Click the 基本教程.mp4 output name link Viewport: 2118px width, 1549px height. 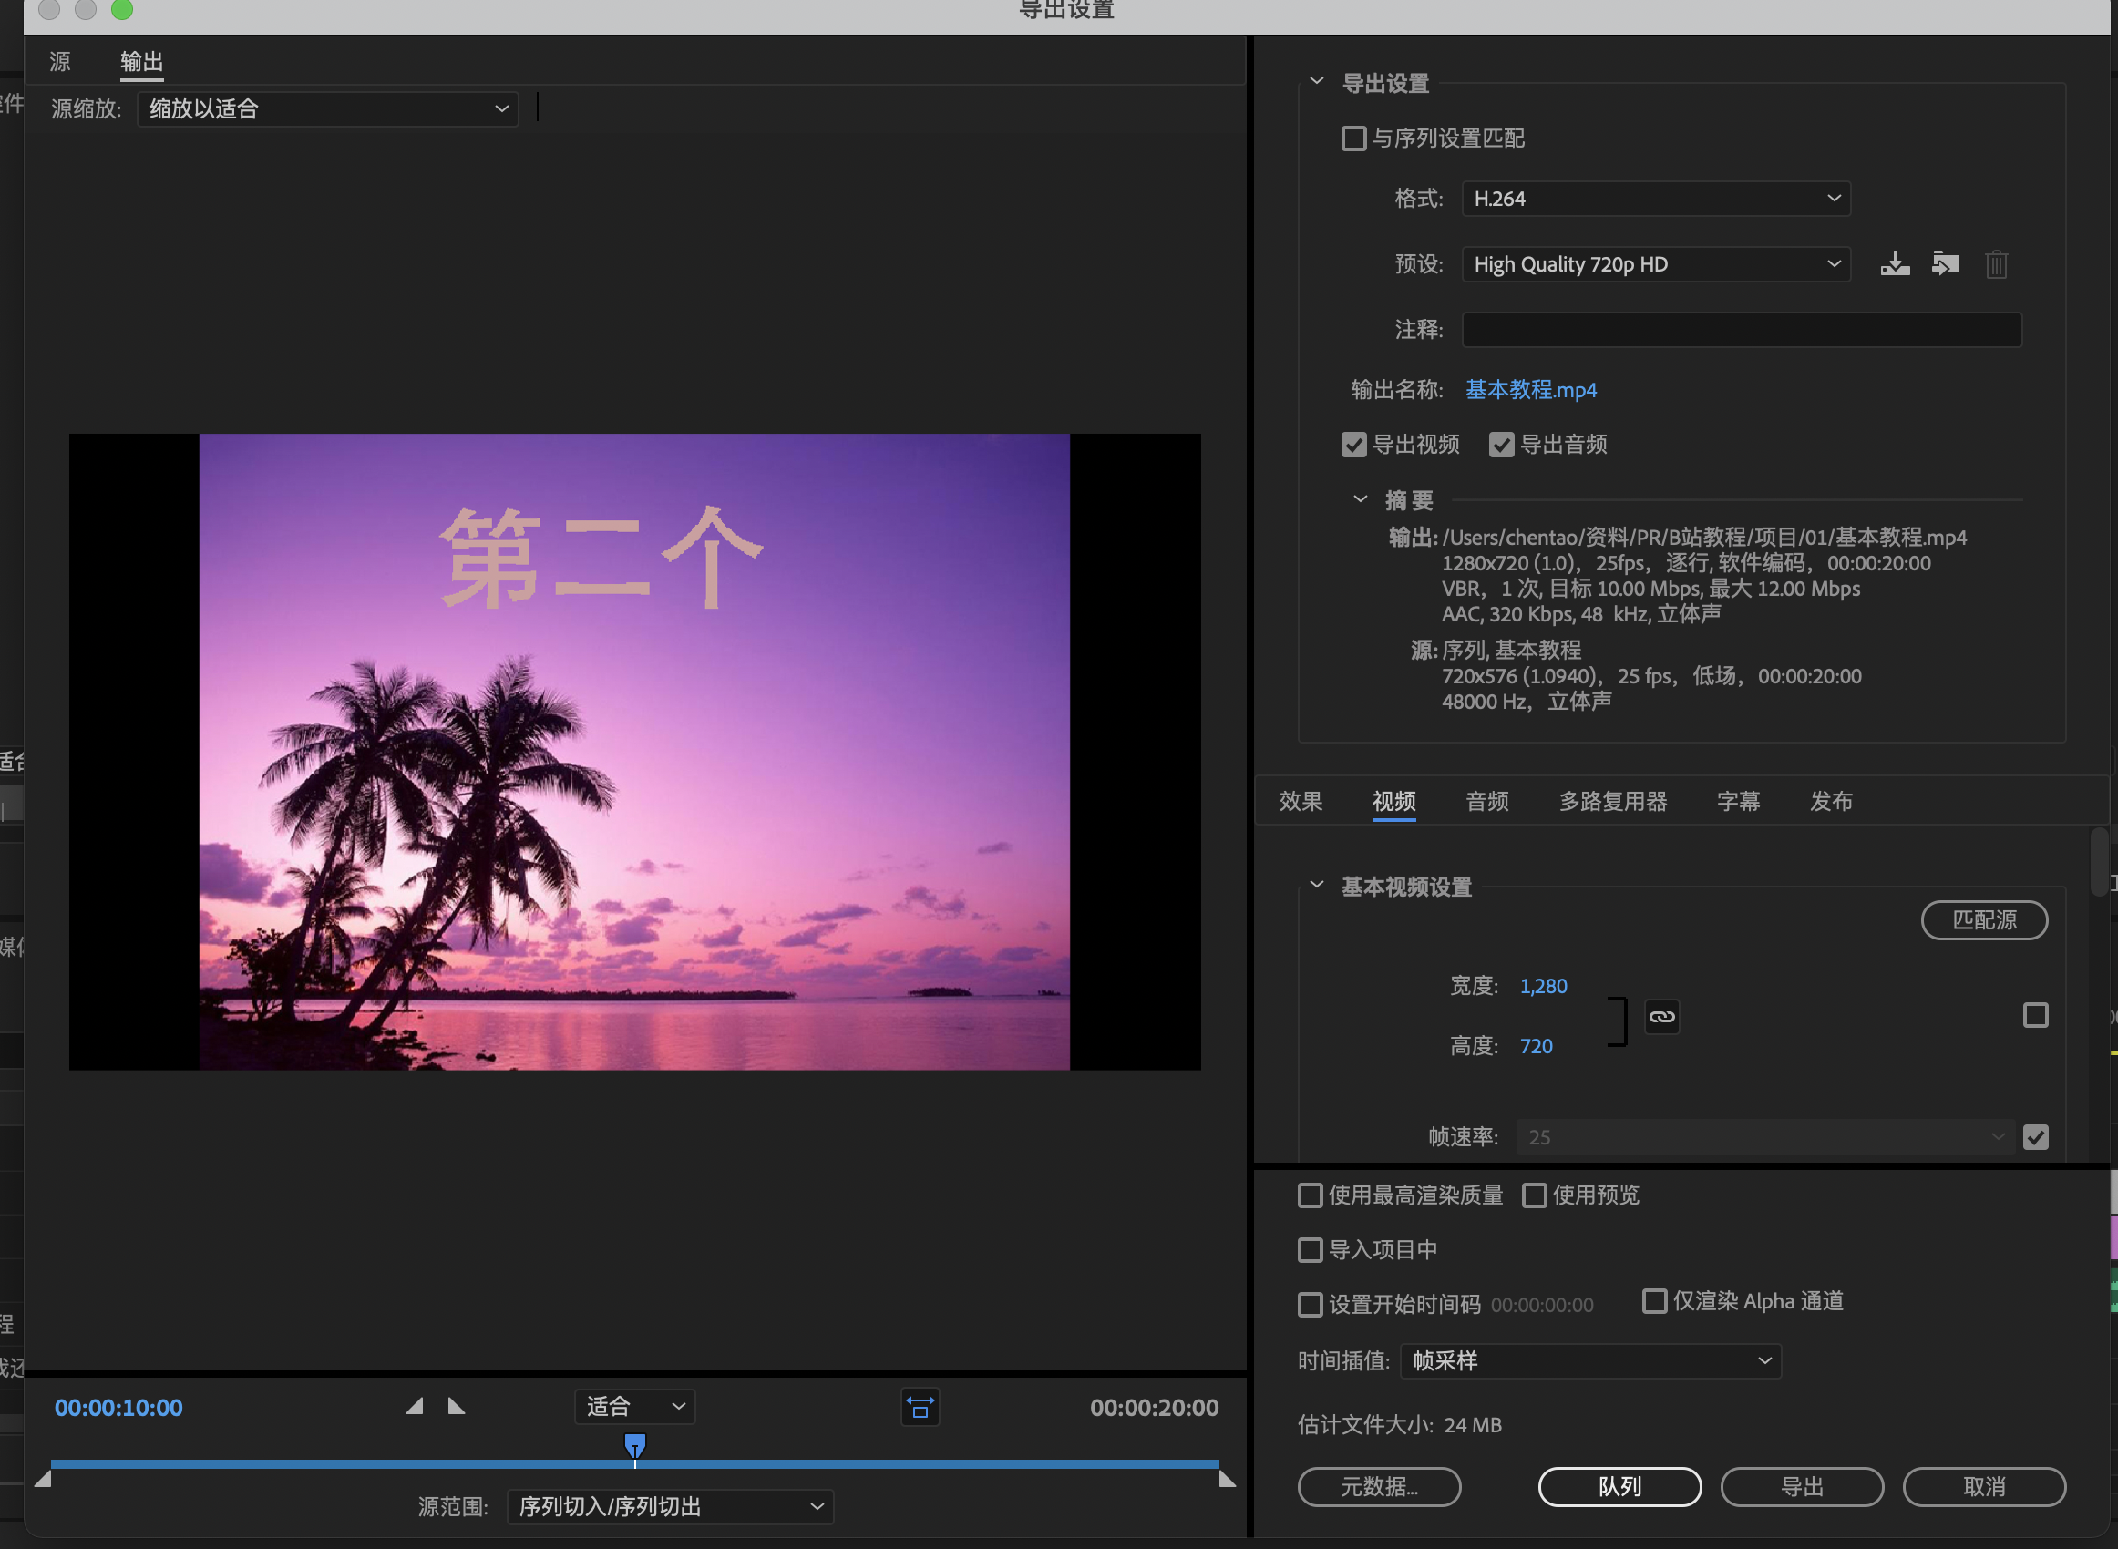point(1530,390)
